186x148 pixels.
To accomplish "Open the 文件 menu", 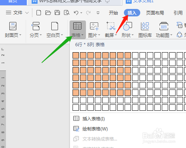I will pos(18,13).
